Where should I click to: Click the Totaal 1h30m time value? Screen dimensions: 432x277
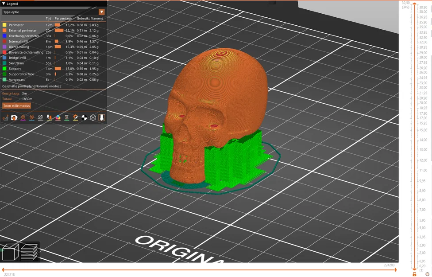27,99
